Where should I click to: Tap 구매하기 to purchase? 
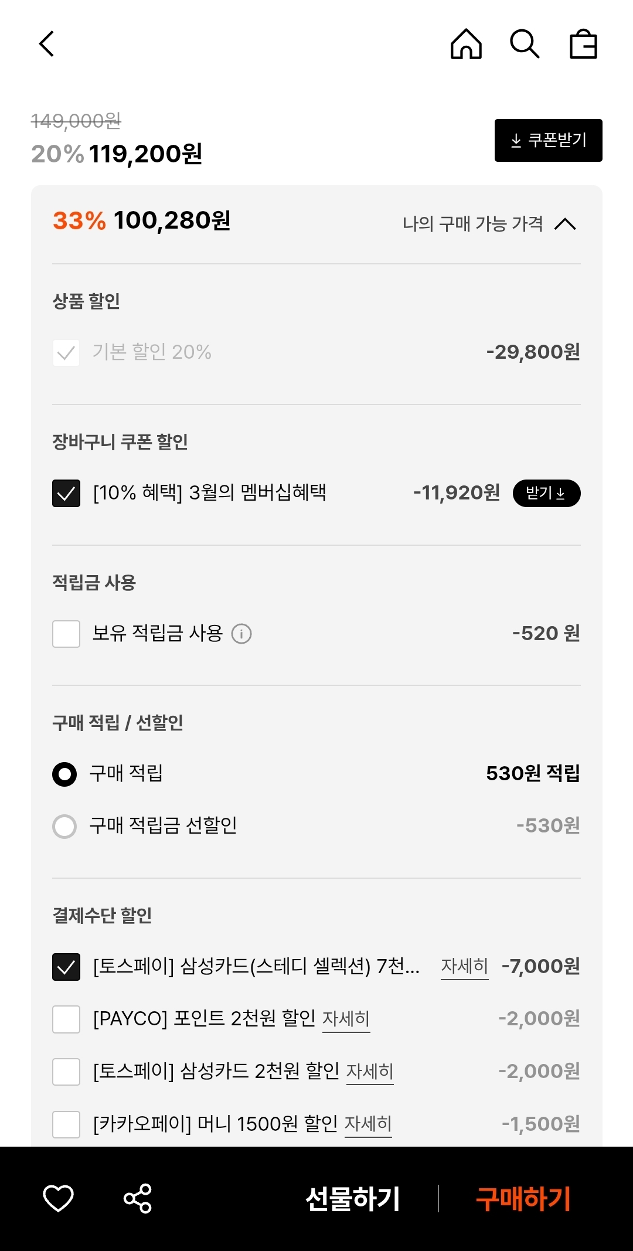(x=523, y=1198)
